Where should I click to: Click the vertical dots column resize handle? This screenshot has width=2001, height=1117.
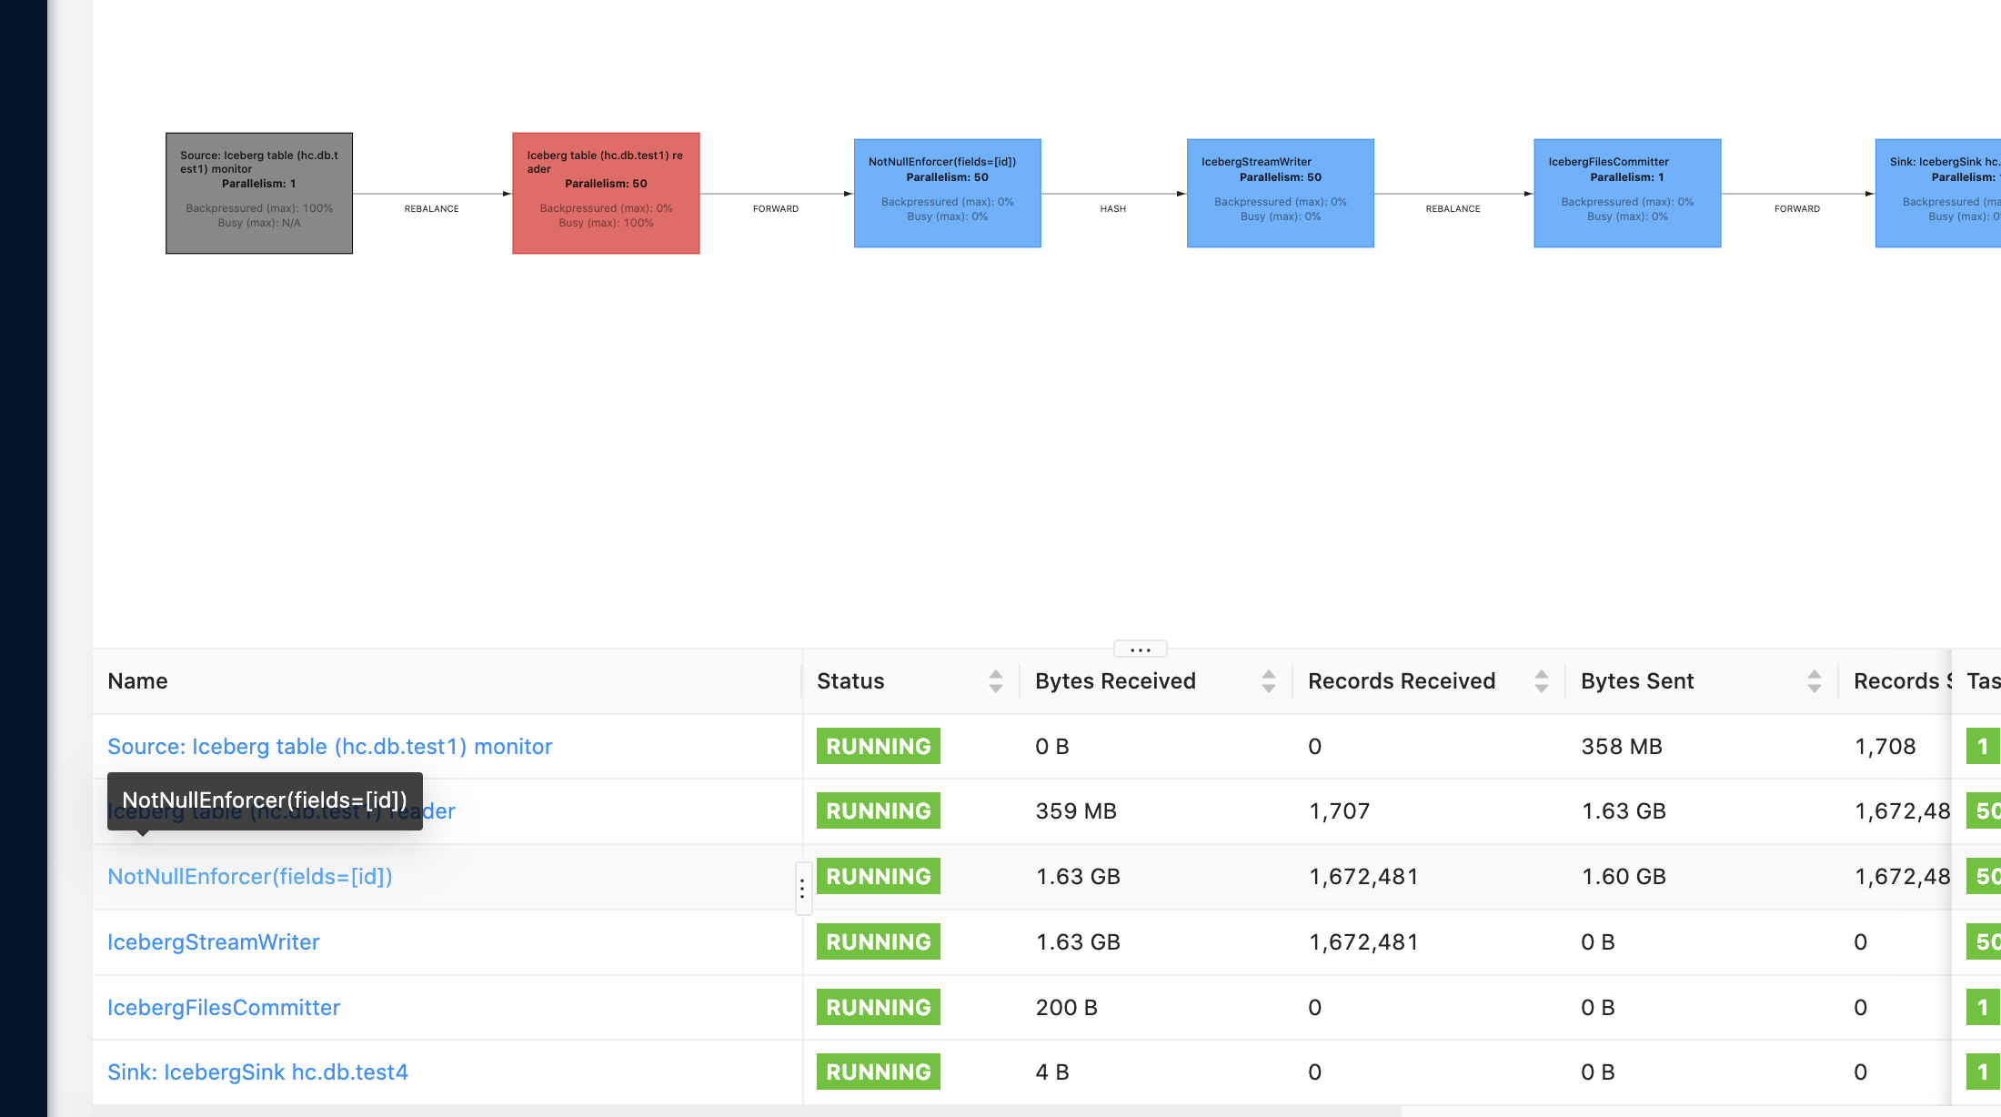(x=802, y=889)
